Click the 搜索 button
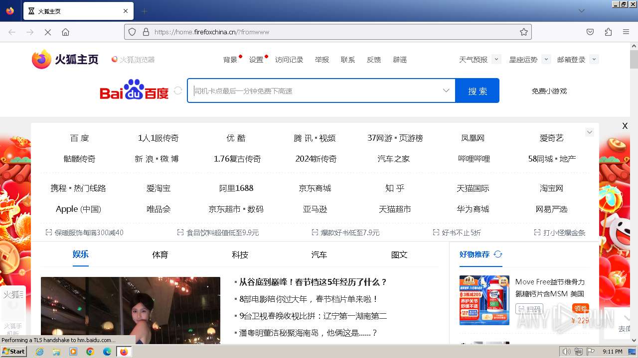Image resolution: width=638 pixels, height=358 pixels. [478, 90]
